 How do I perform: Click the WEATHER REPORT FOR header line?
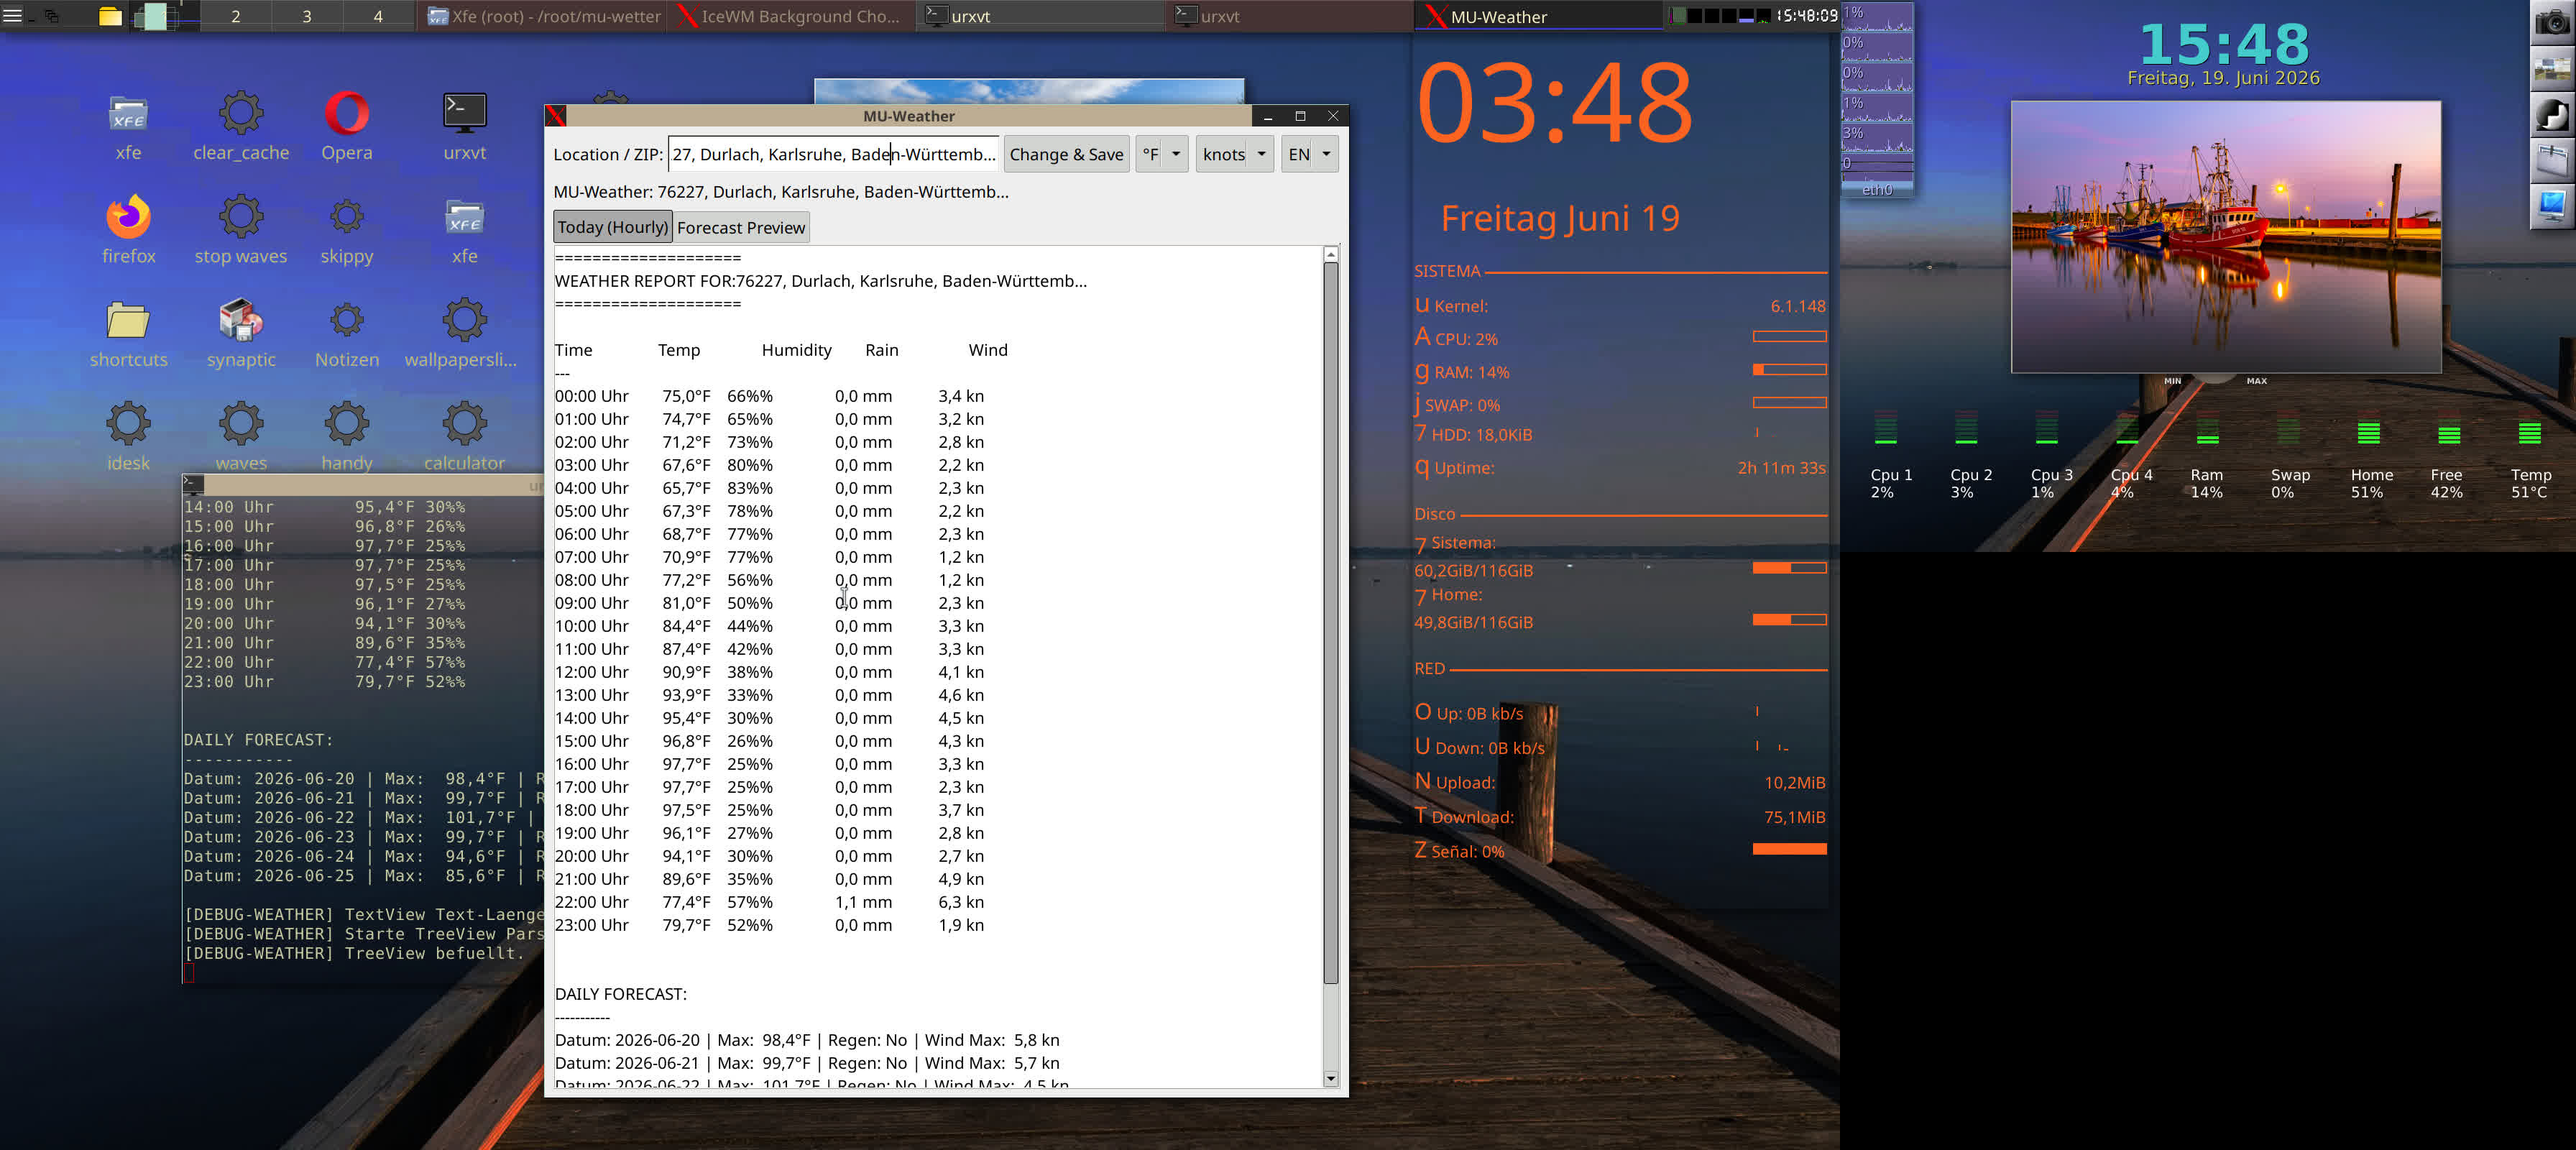821,281
